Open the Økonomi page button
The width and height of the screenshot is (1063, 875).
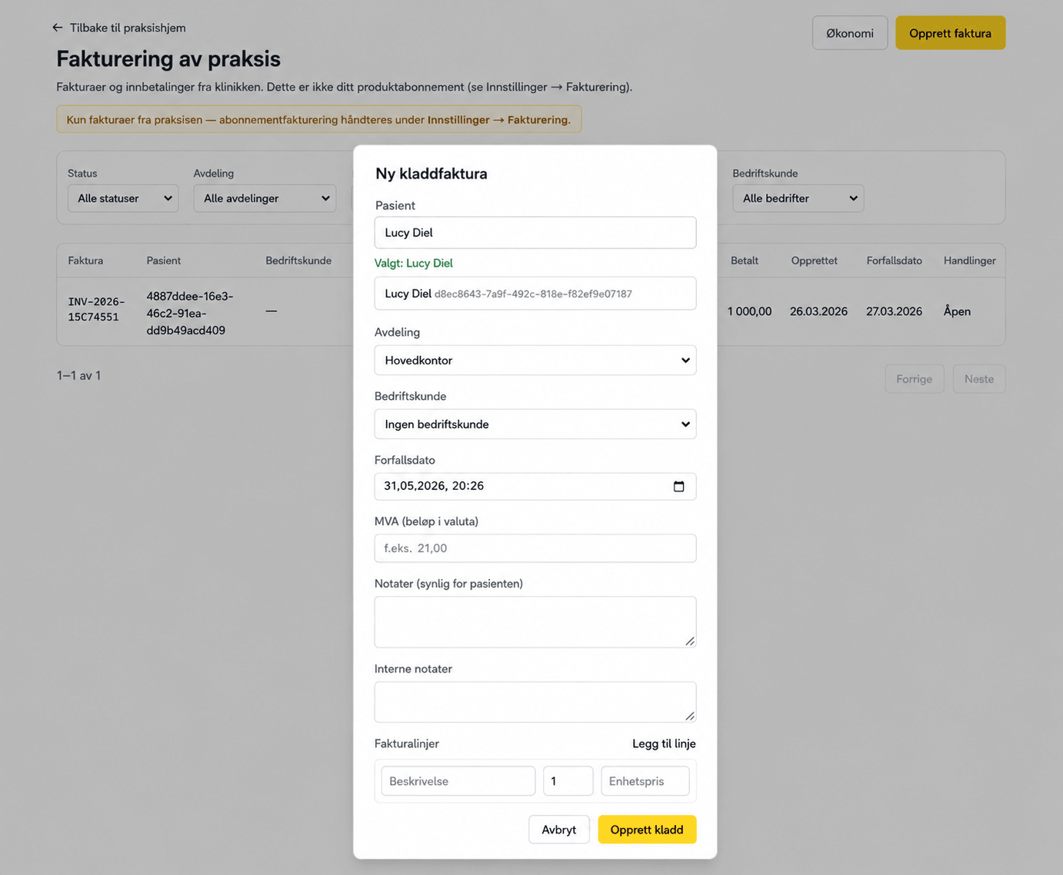850,33
